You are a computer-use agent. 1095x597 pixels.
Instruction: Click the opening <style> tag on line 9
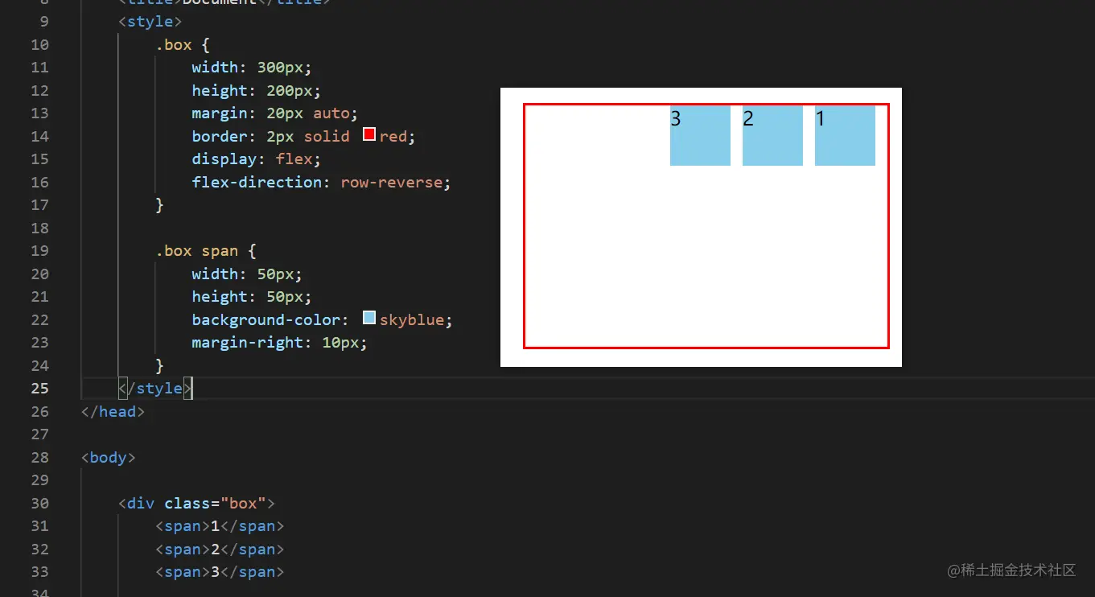pyautogui.click(x=150, y=22)
